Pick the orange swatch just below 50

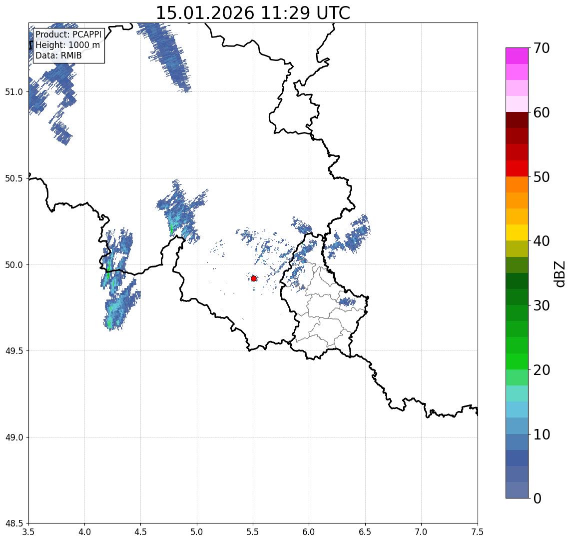[x=517, y=184]
